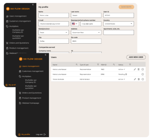Viewport: 155px width, 140px height.
Task: Click the Last name input field
Action: click(x=86, y=16)
